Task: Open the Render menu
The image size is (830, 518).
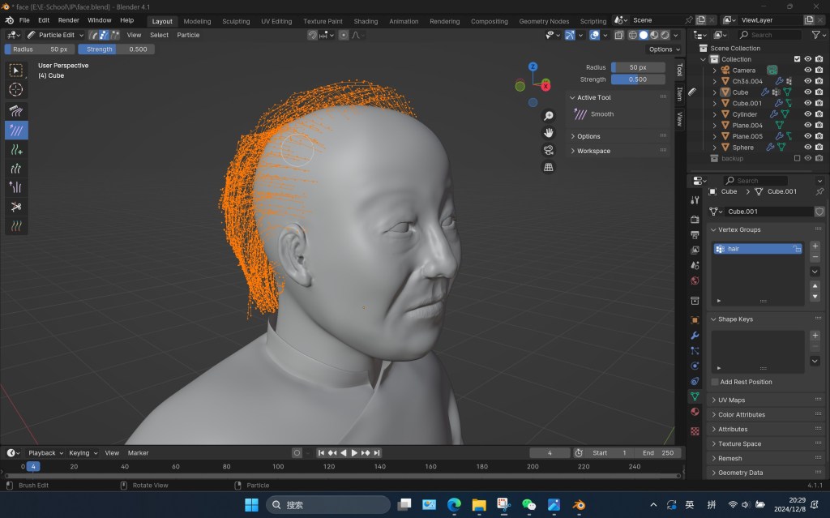Action: 68,20
